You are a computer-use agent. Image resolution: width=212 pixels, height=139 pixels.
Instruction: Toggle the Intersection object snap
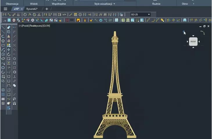tap(14, 45)
